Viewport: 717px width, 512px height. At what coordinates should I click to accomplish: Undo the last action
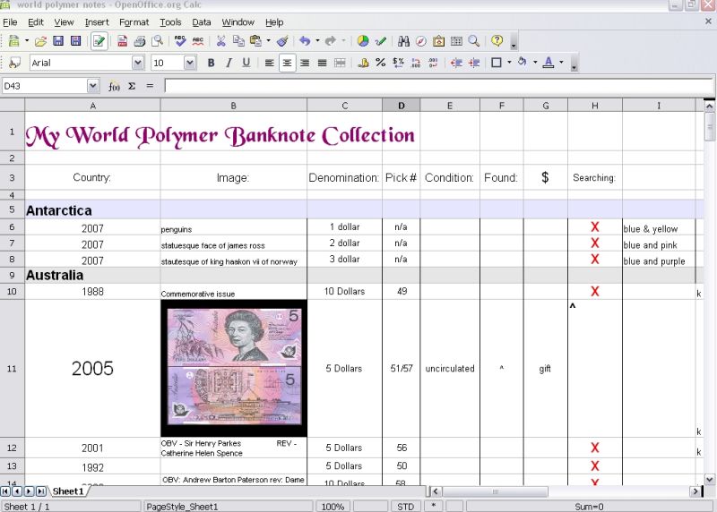pyautogui.click(x=305, y=41)
